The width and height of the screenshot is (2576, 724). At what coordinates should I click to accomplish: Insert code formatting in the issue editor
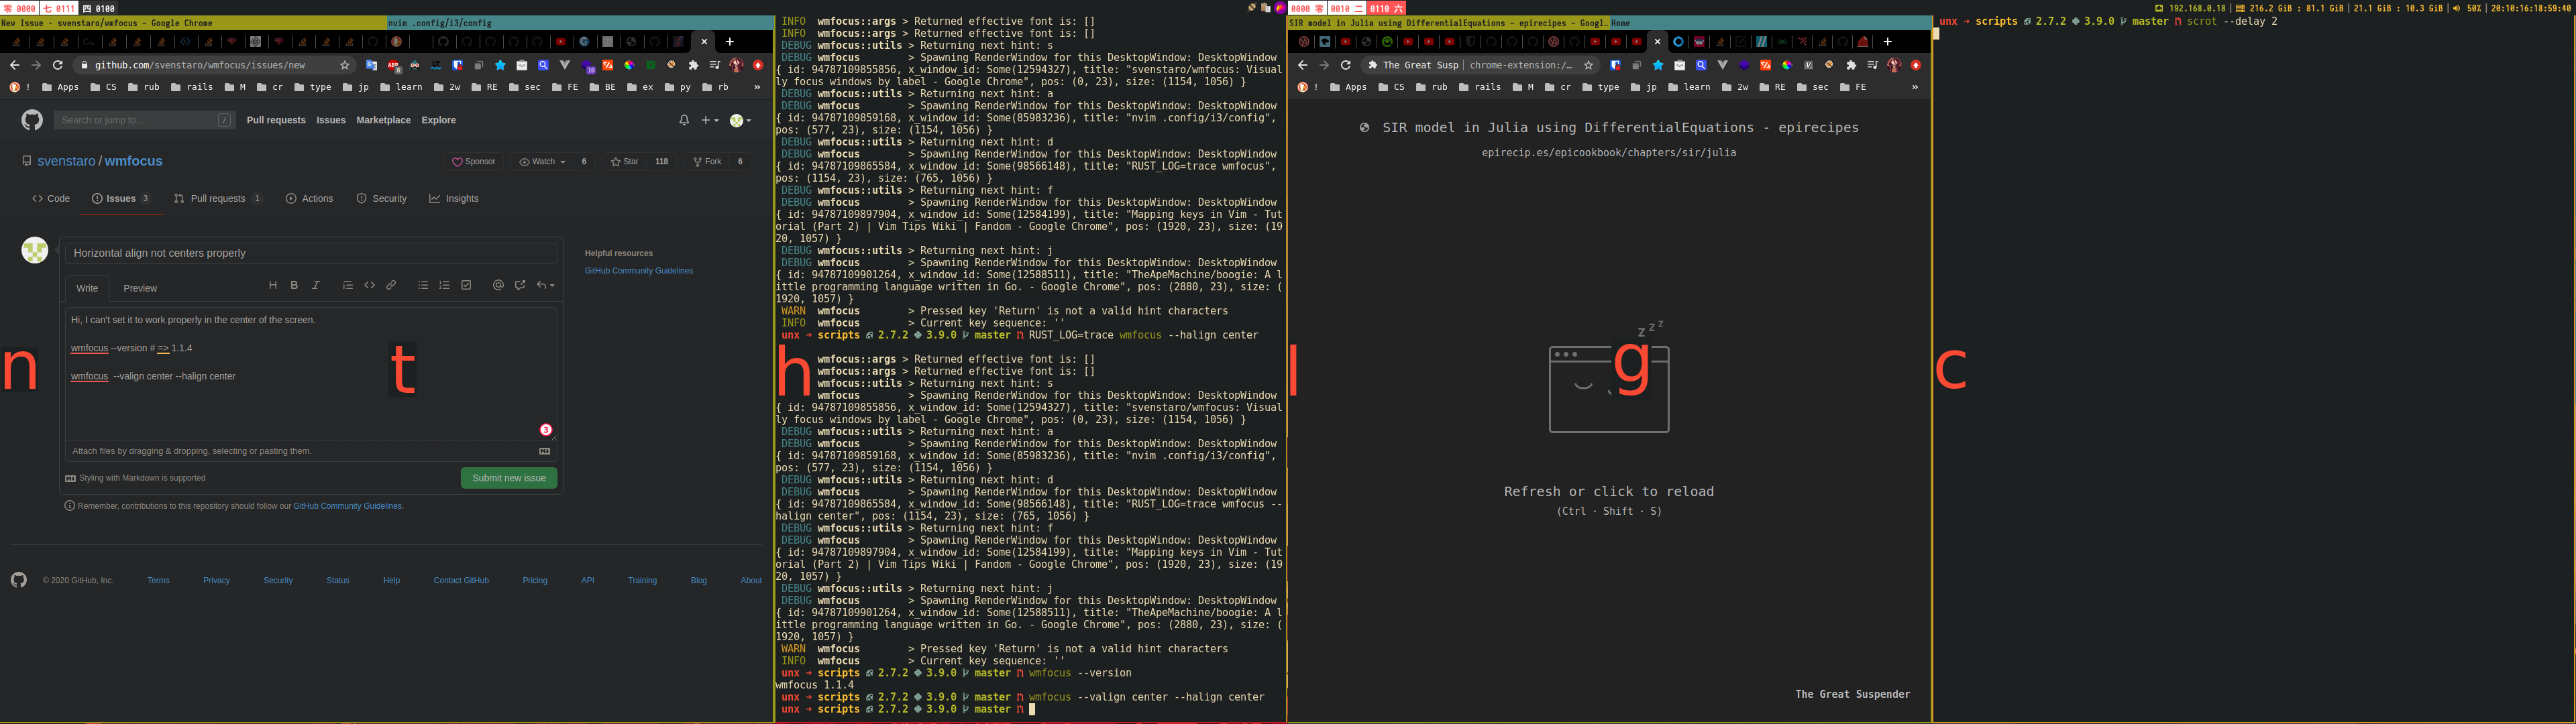click(370, 285)
